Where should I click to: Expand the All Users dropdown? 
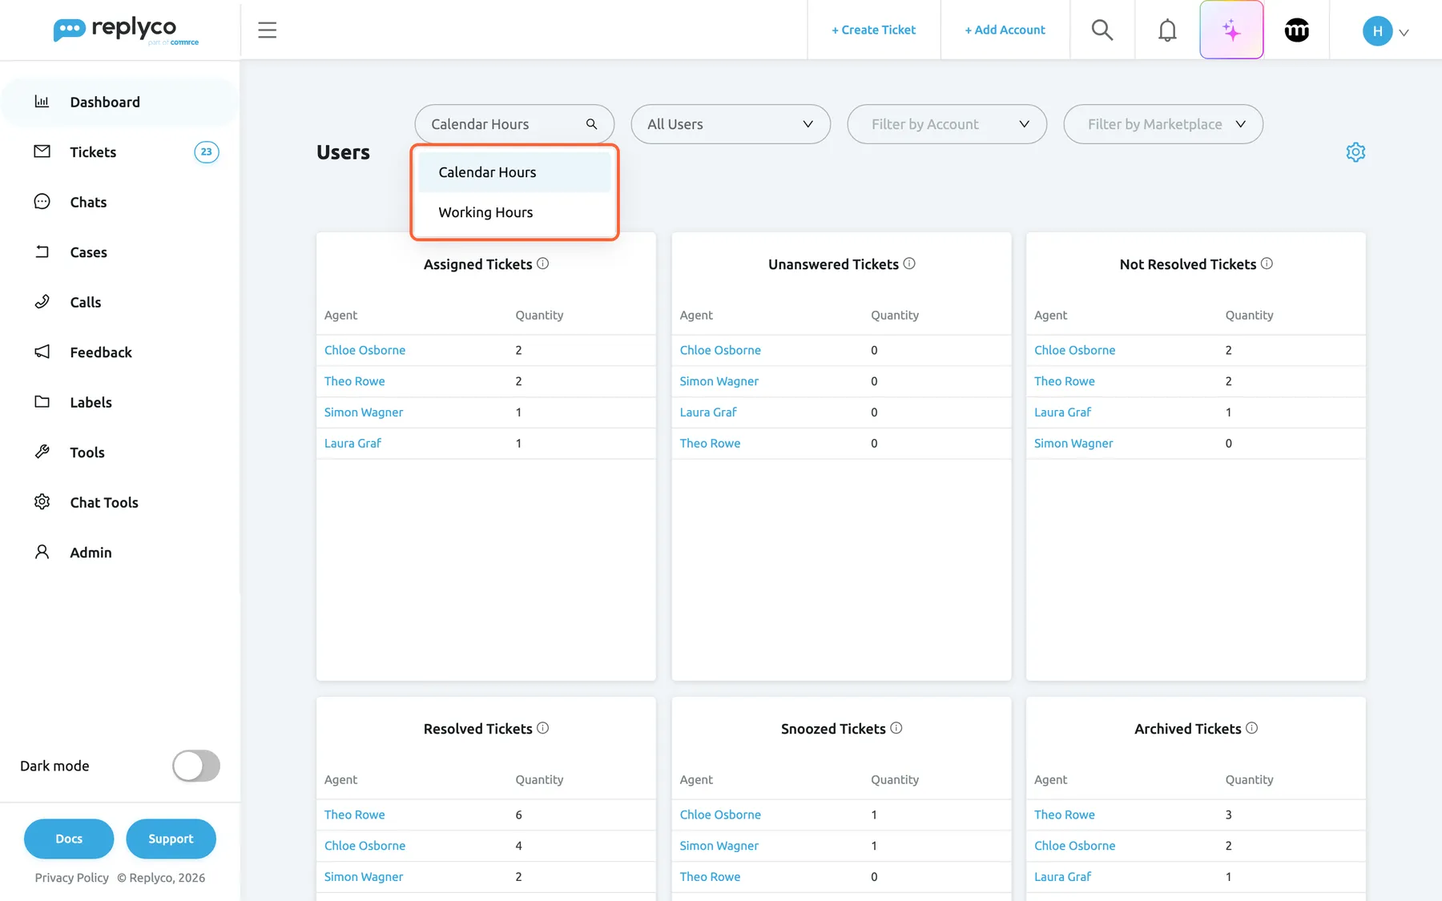(731, 124)
